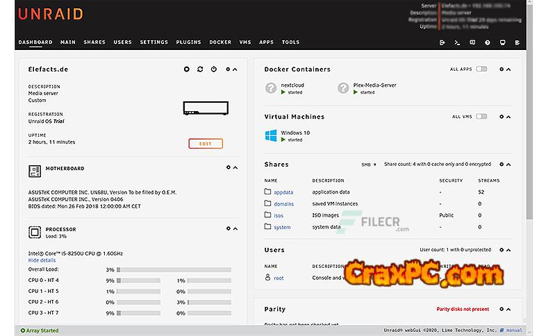Screen dimensions: 546x336
Task: Click the UNRAID logo
Action: point(51,14)
